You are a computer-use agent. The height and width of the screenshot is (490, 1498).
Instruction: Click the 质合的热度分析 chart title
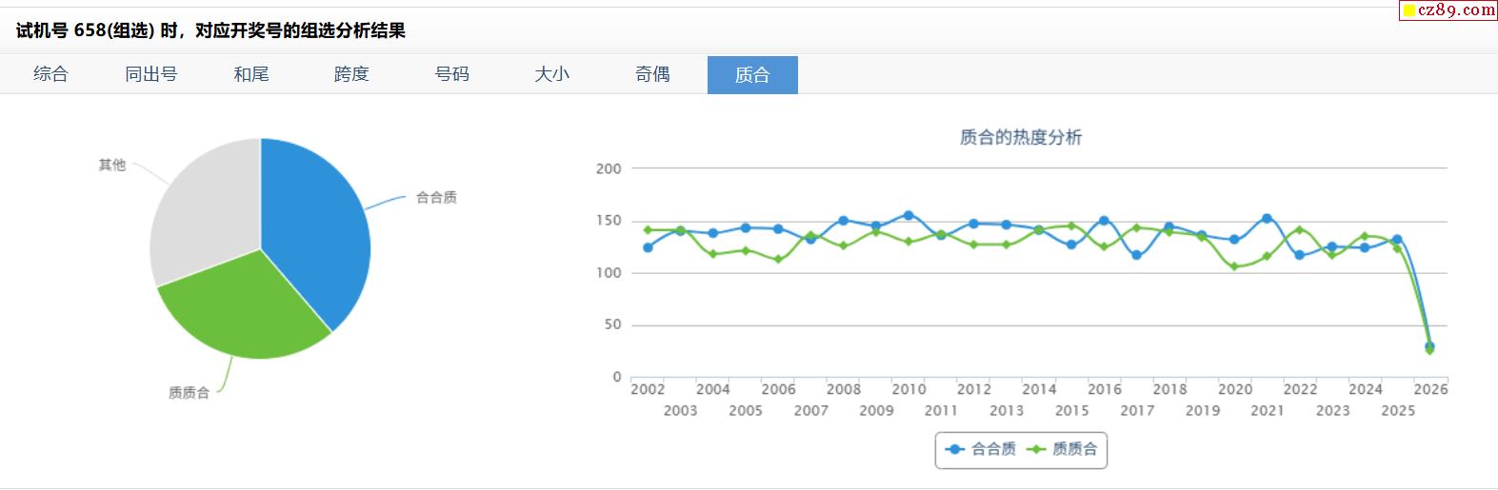click(1020, 137)
